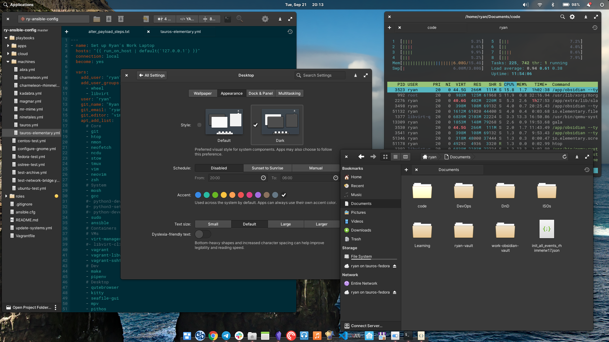
Task: Expand the roles folder
Action: click(x=6, y=196)
